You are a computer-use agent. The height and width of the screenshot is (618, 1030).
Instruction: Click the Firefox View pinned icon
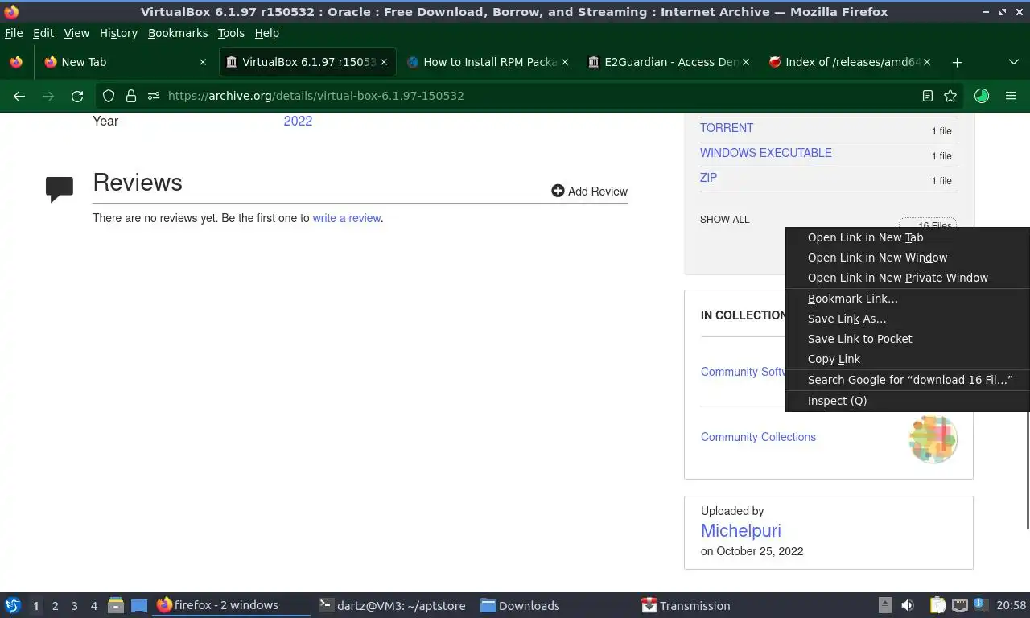pyautogui.click(x=15, y=62)
